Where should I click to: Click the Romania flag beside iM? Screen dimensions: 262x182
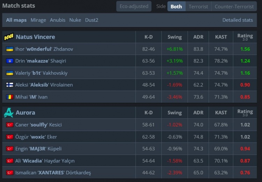tap(9, 97)
